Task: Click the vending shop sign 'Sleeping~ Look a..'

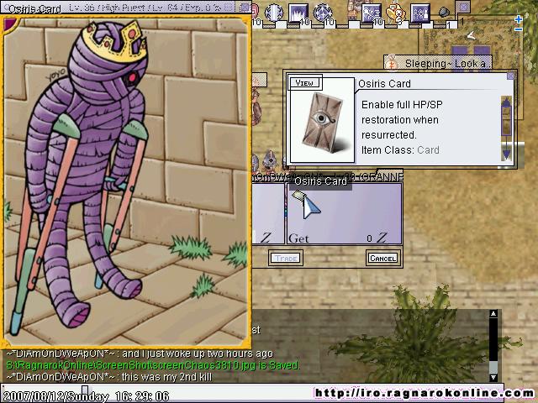Action: click(x=438, y=63)
